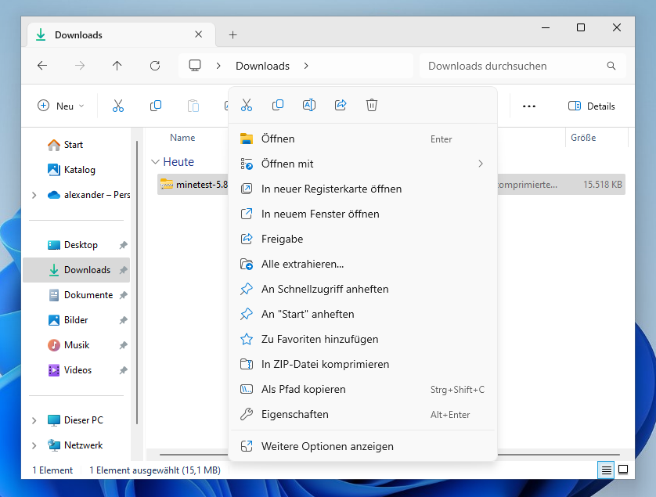Select Weitere Optionen anzeigen
656x497 pixels.
[362, 446]
